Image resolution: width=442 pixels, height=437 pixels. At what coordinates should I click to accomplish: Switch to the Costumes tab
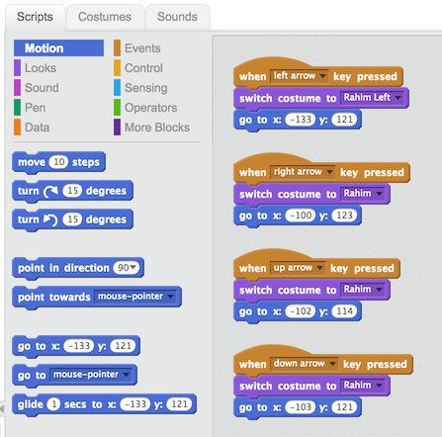pos(105,17)
